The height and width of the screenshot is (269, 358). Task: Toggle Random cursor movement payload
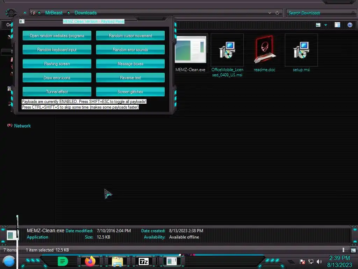tap(130, 36)
